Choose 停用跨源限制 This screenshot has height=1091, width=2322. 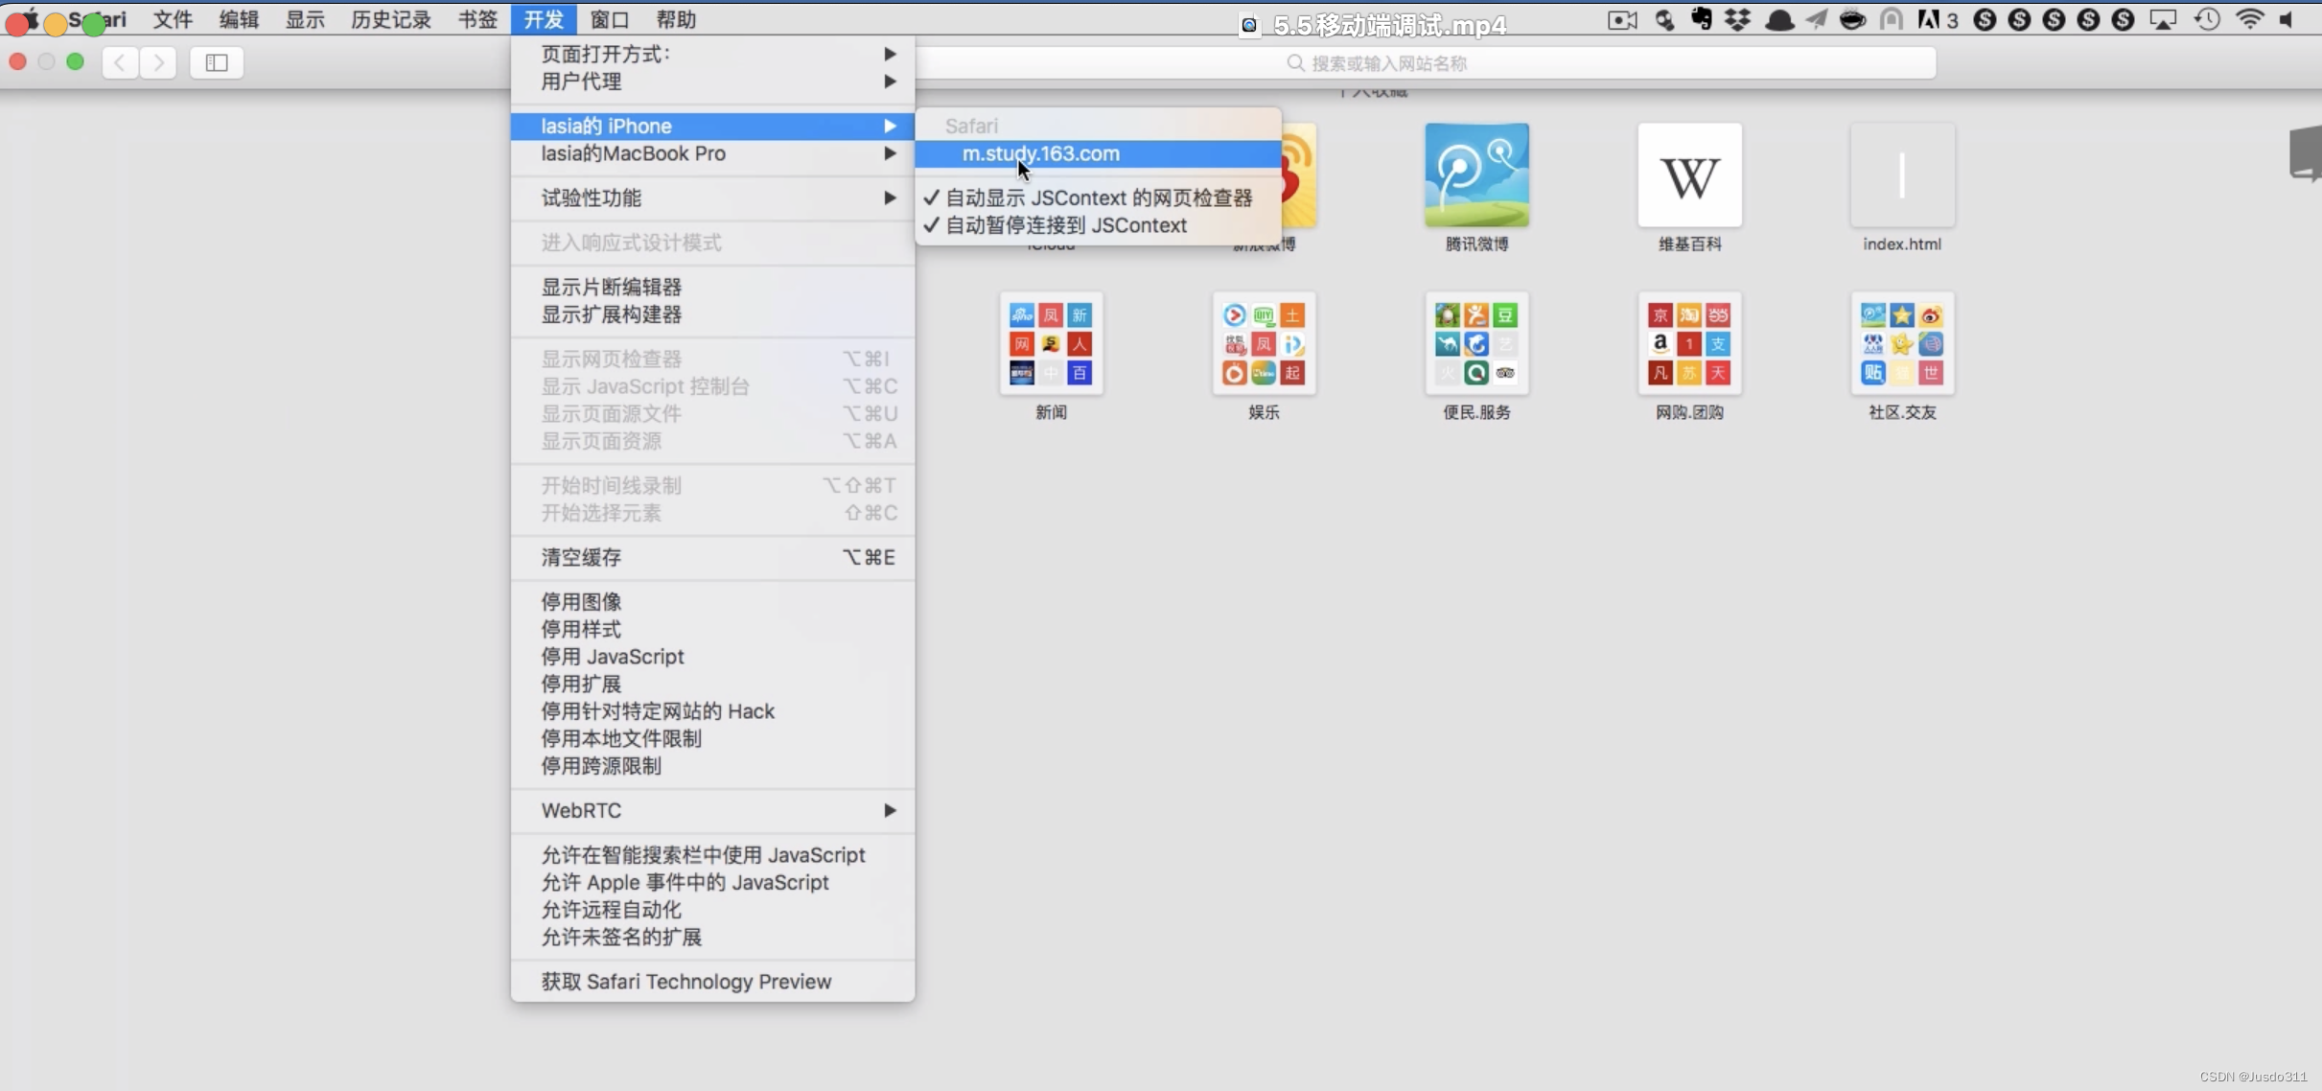[712, 766]
